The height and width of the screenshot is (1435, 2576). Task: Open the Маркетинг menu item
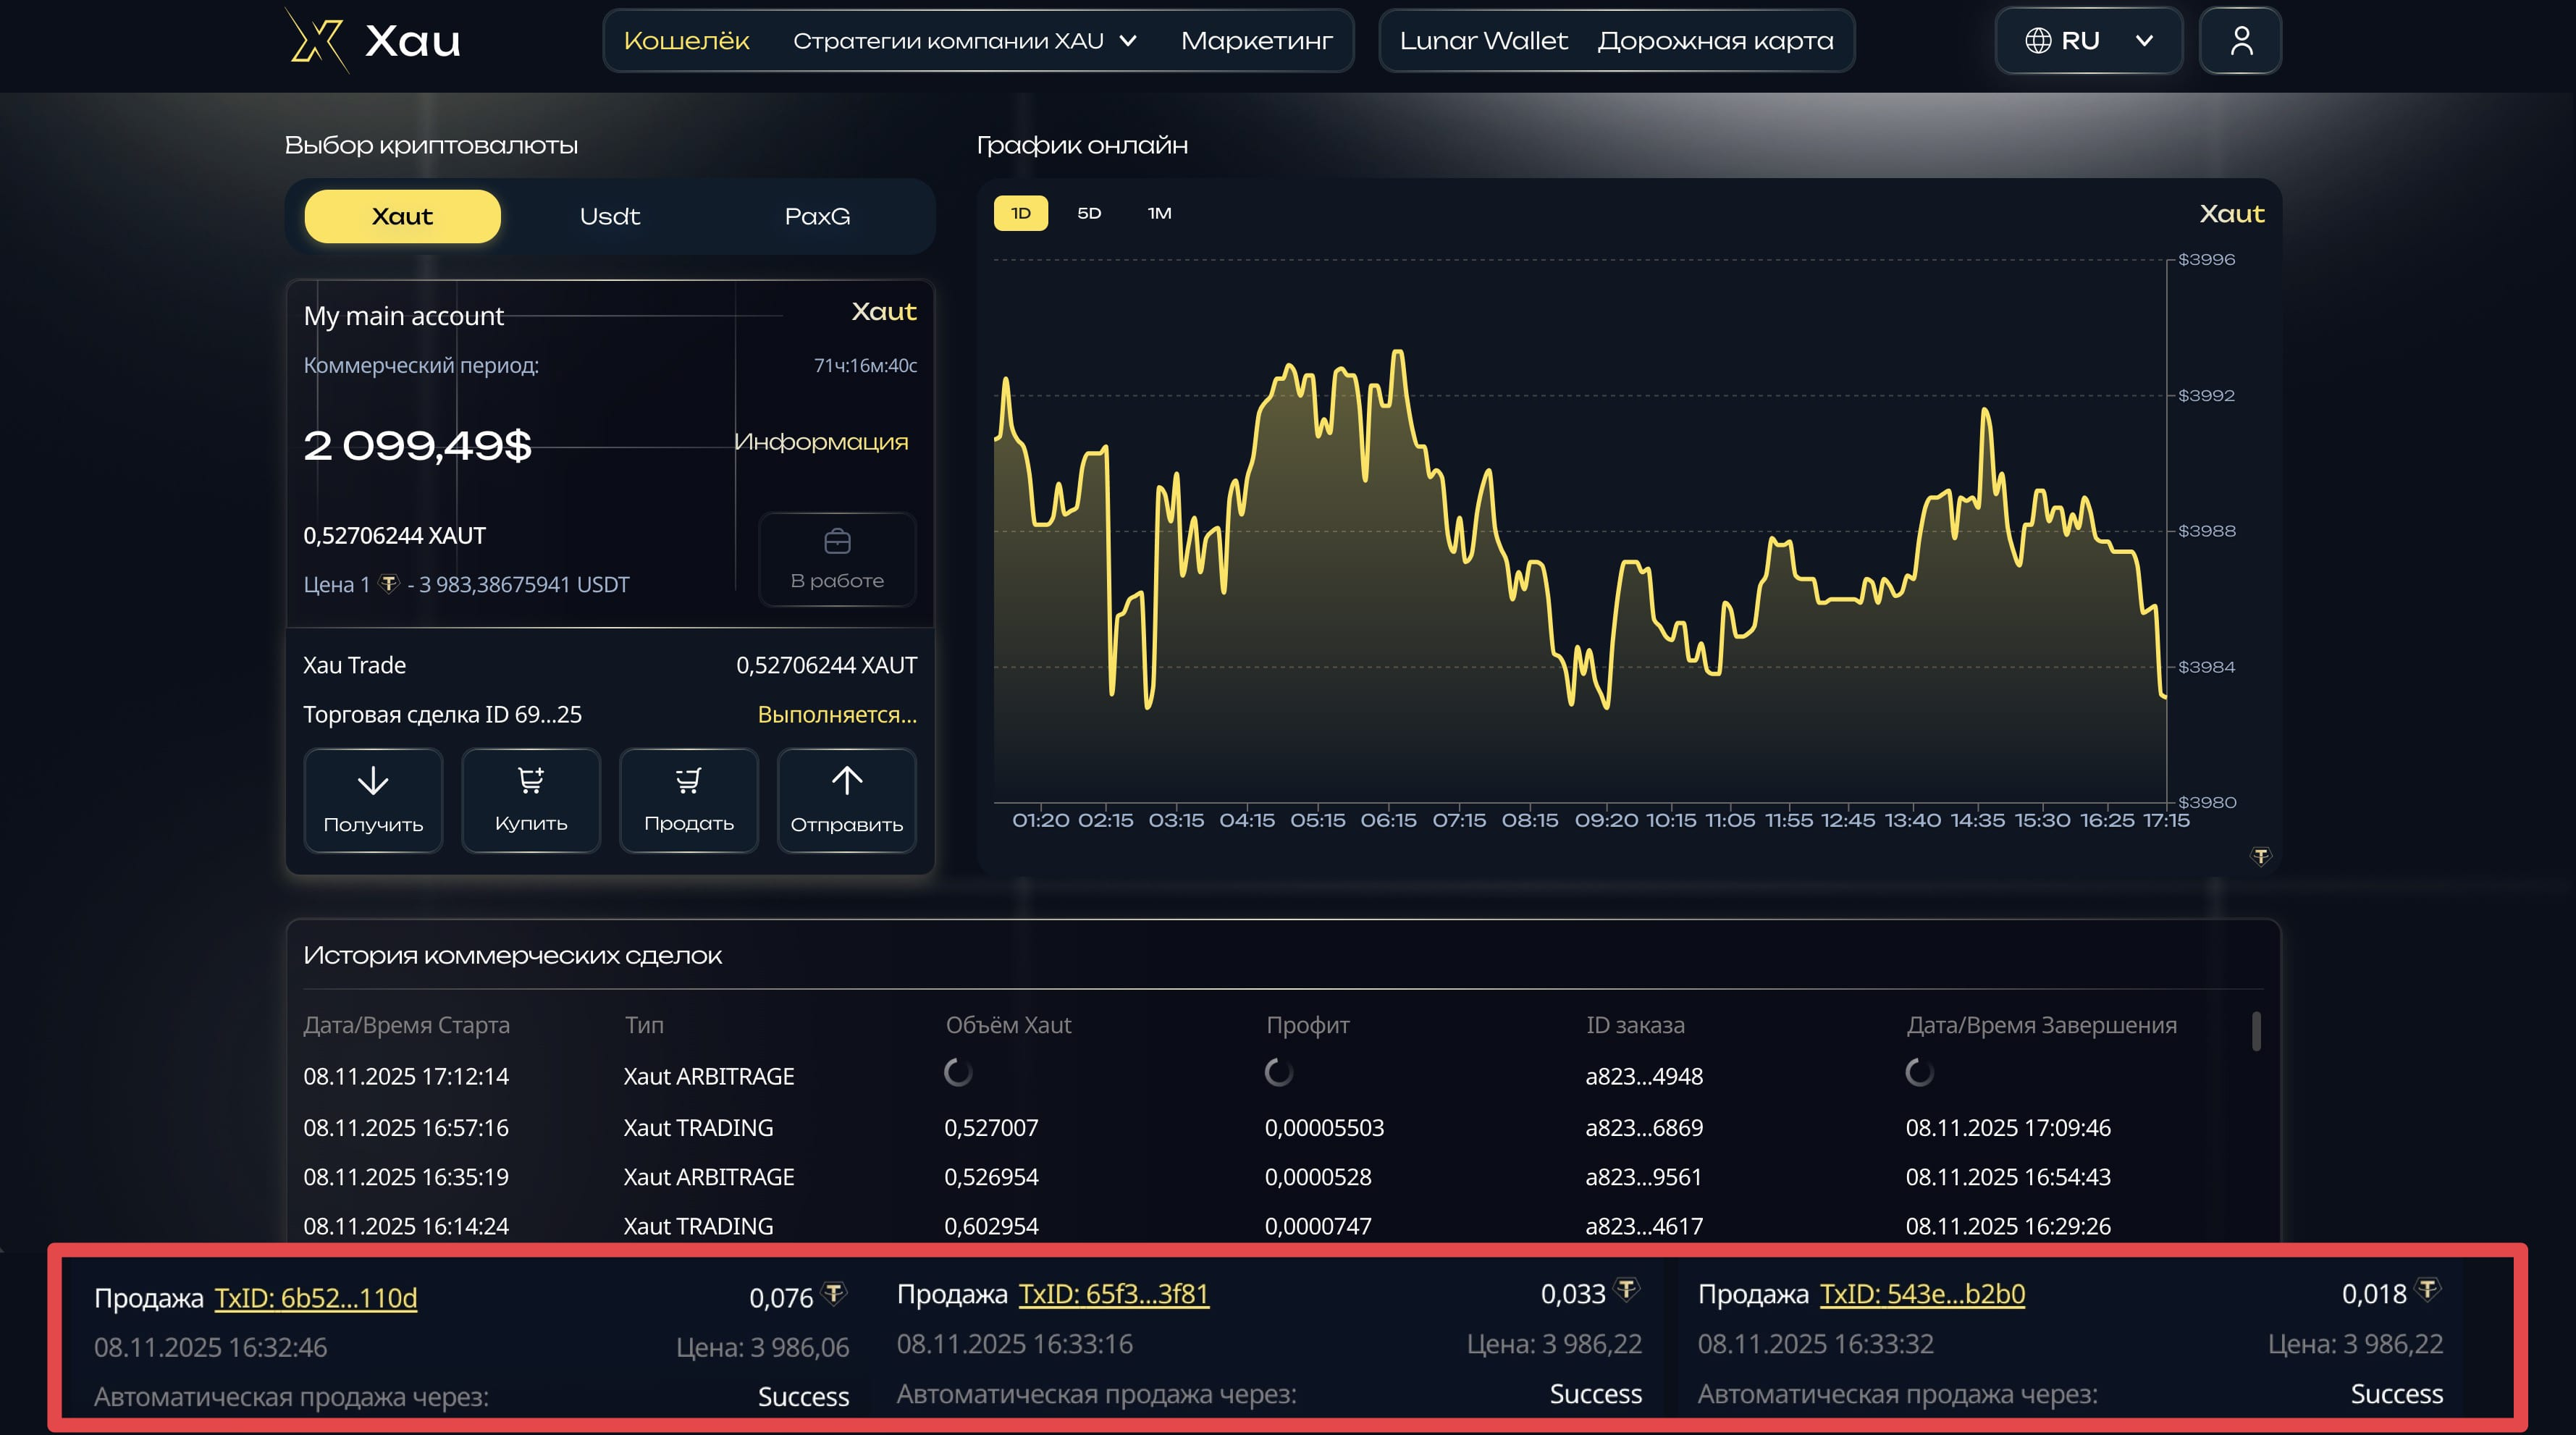[1256, 41]
